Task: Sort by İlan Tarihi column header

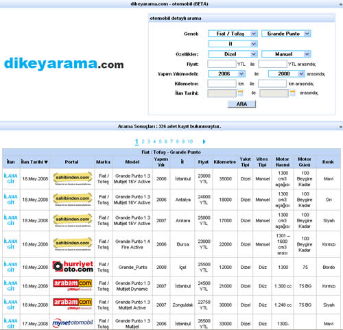Action: coord(34,162)
